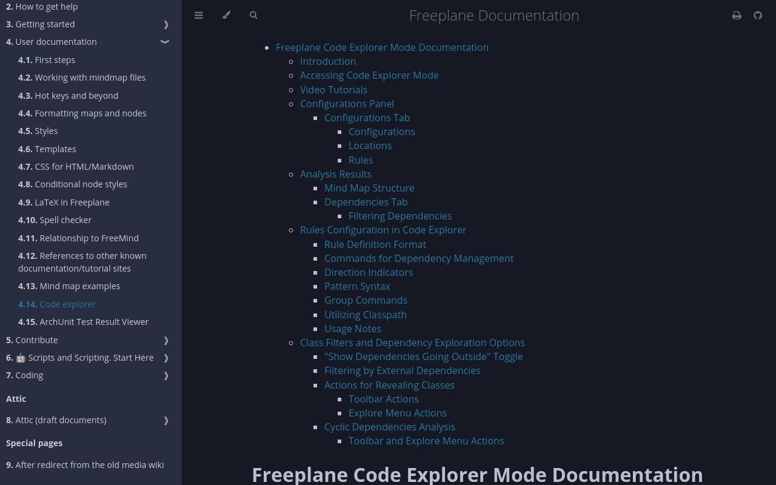Go to Usage Notes link
776x485 pixels.
coord(353,329)
